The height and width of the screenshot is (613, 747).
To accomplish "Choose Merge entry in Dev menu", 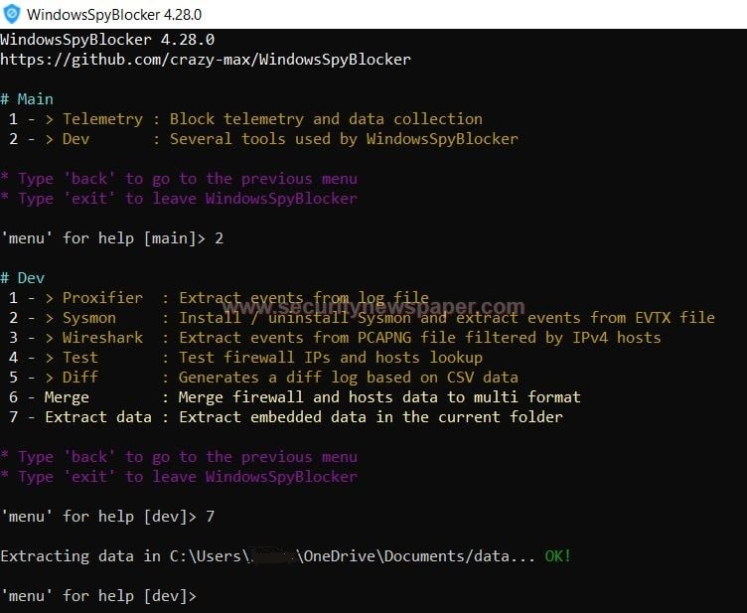I will point(67,397).
